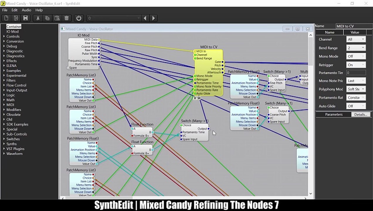Viewport: 373px width, 211px height.
Task: Expand the Filters category arrow
Action: pyautogui.click(x=4, y=80)
